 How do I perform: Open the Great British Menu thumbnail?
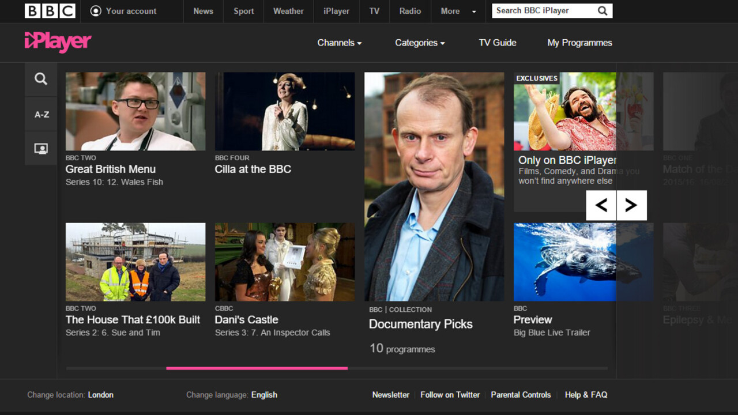click(x=135, y=111)
